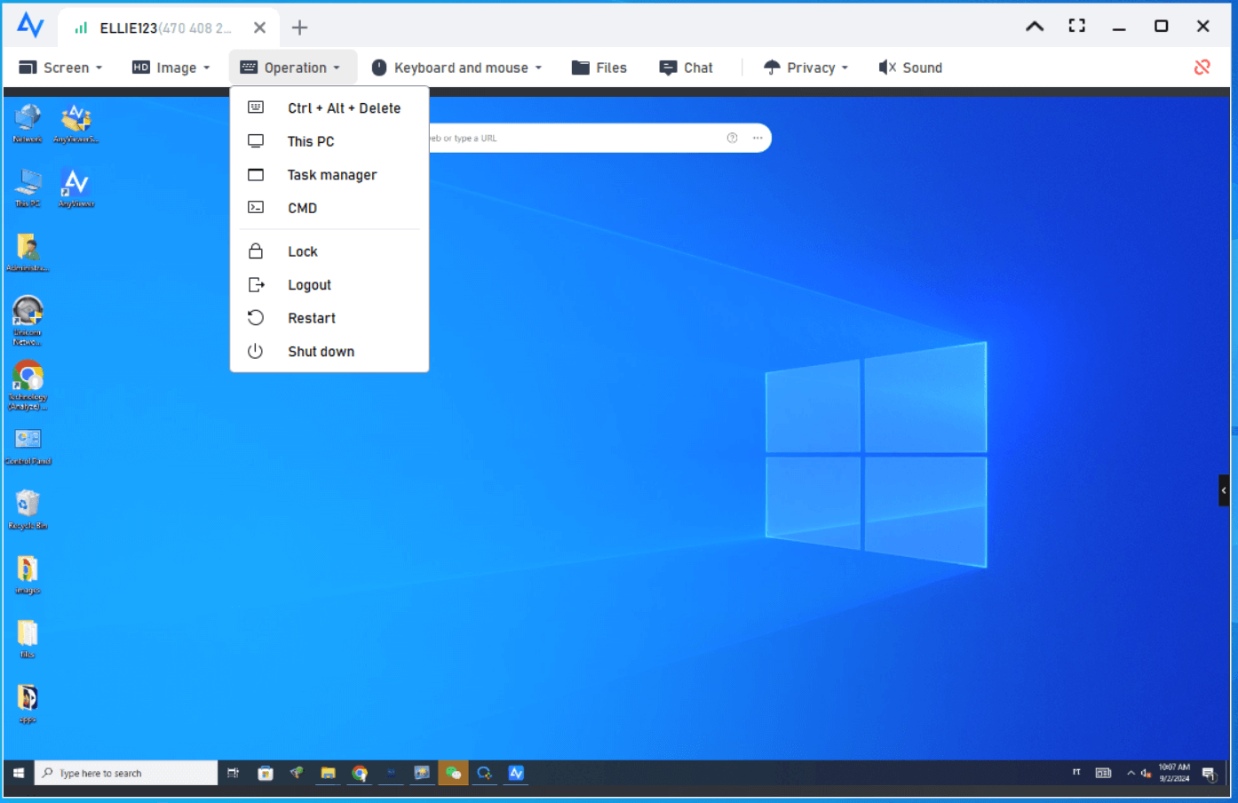Collapse the toolbar with the up chevron

coord(1035,26)
